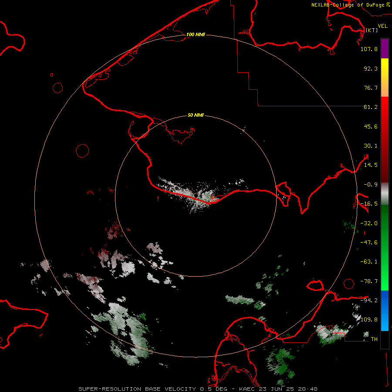Click the 50 NMI range ring label

(x=196, y=115)
